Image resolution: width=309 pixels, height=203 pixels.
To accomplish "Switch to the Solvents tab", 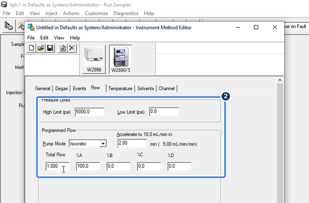I will 146,89.
